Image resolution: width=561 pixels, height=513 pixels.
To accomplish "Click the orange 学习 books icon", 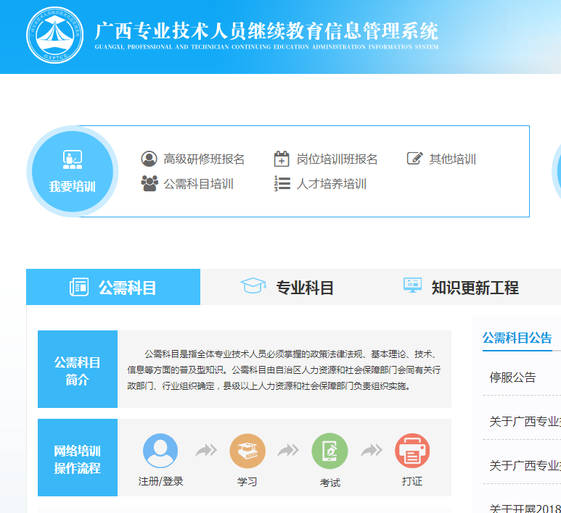I will point(247,451).
